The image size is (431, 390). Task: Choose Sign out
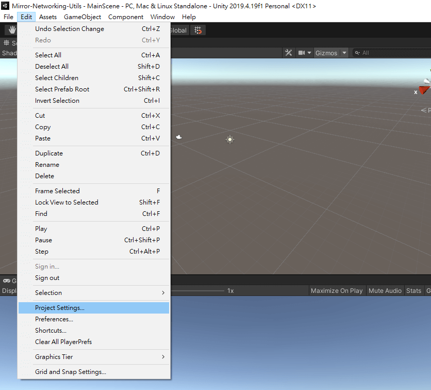point(94,278)
